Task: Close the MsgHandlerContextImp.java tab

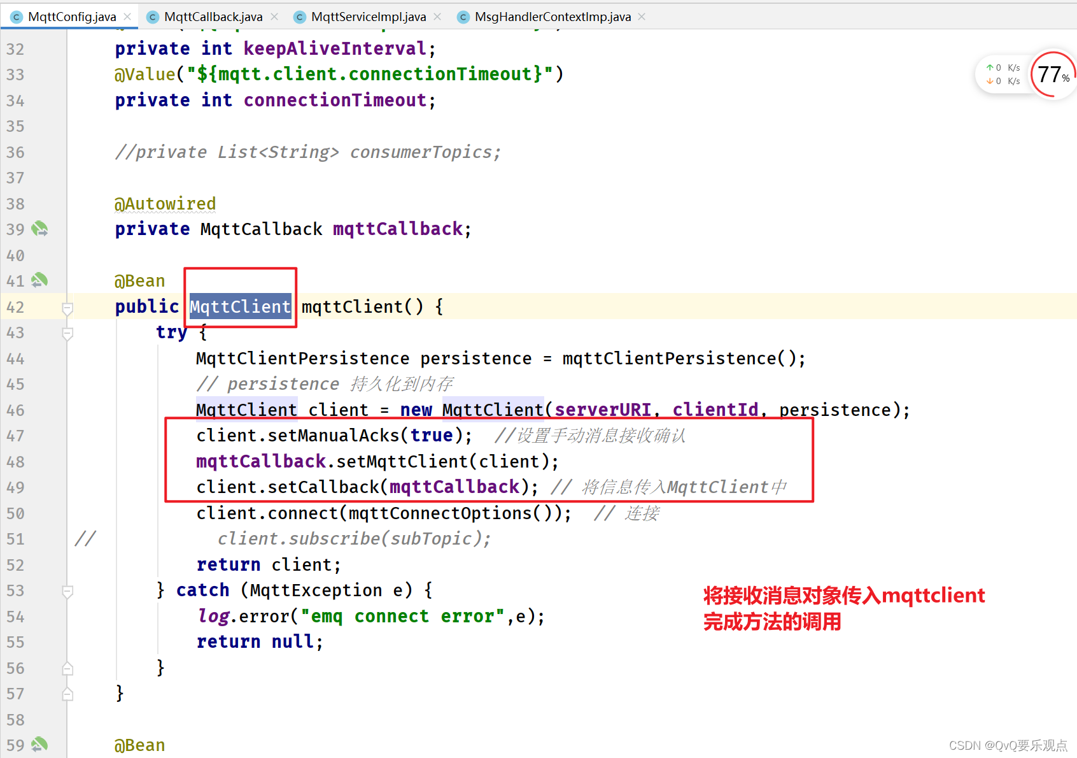Action: click(x=642, y=17)
